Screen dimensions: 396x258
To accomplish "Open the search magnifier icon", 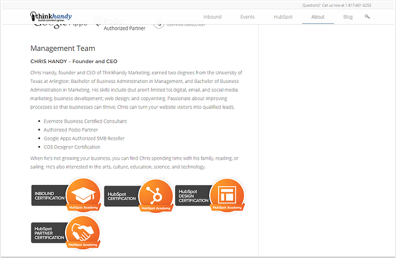I will [367, 17].
